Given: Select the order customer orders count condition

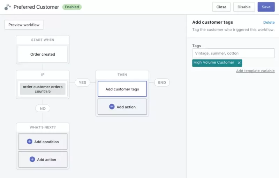Looking at the screenshot, I should [x=43, y=89].
